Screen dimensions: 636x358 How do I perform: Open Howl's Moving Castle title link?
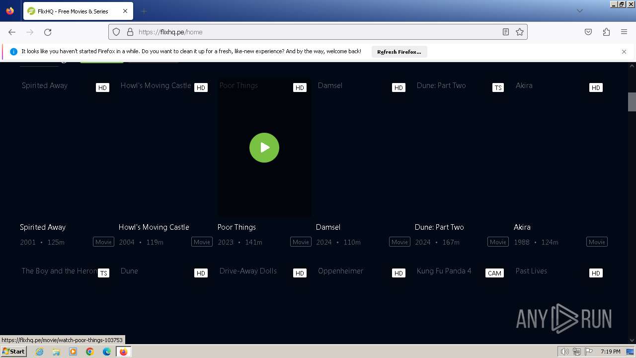pyautogui.click(x=154, y=227)
